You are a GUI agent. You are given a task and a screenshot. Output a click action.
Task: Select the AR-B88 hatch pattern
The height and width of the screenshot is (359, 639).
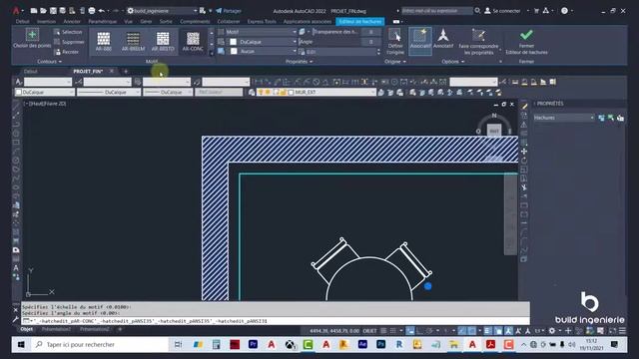click(104, 41)
